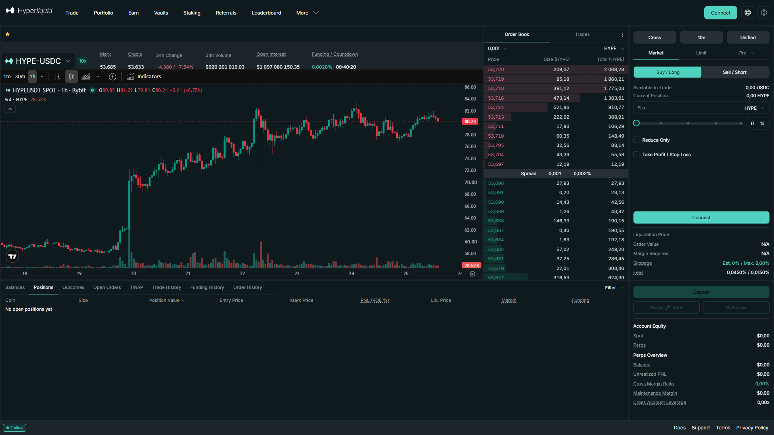
Task: Click the 53,720 ask price row
Action: tap(556, 69)
